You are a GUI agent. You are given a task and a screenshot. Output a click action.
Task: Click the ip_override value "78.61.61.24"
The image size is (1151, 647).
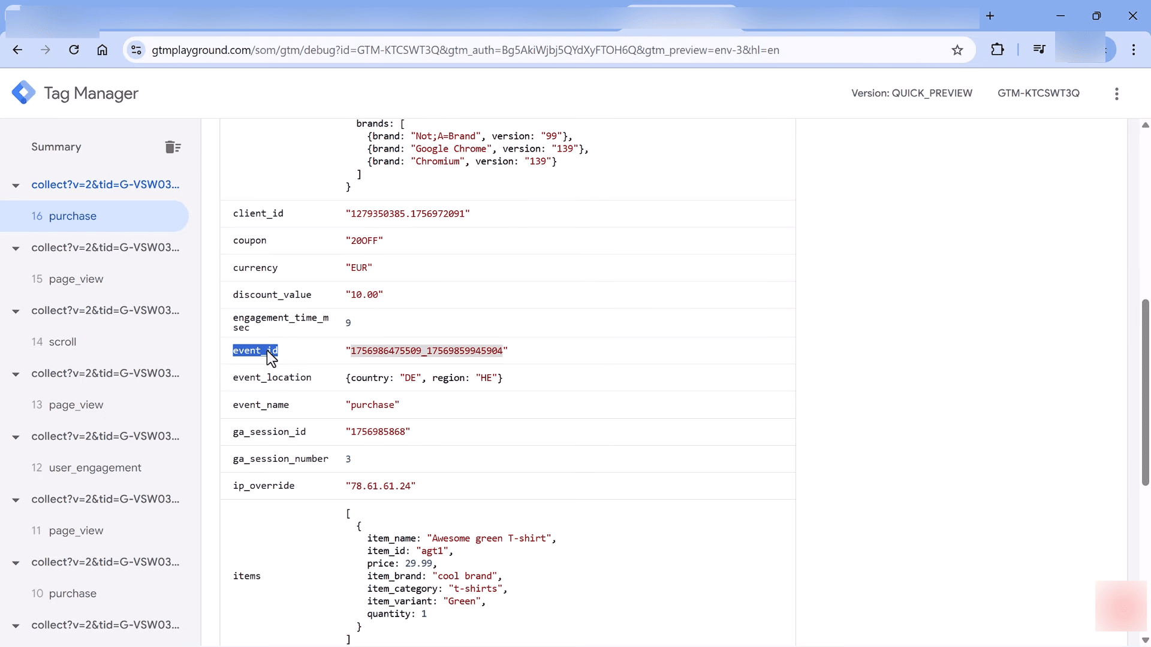(380, 485)
